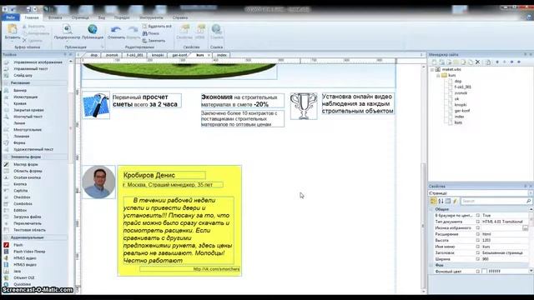Open the Файл ribbon menu
This screenshot has width=534, height=300.
click(10, 17)
